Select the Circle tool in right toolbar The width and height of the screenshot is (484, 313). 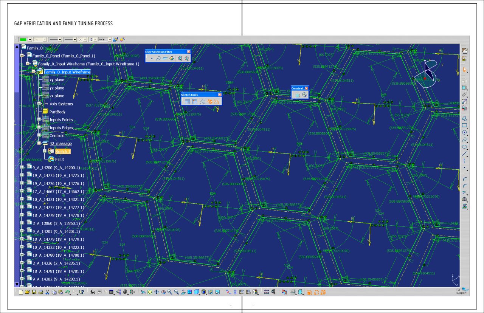[464, 132]
